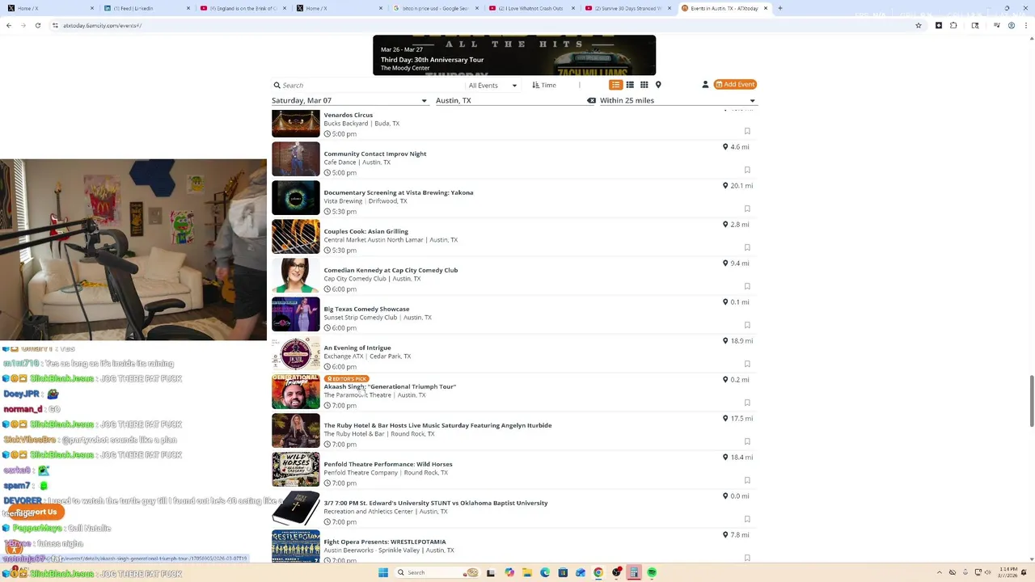Bookmark the Venardos Circus event
The width and height of the screenshot is (1035, 582).
pyautogui.click(x=747, y=131)
